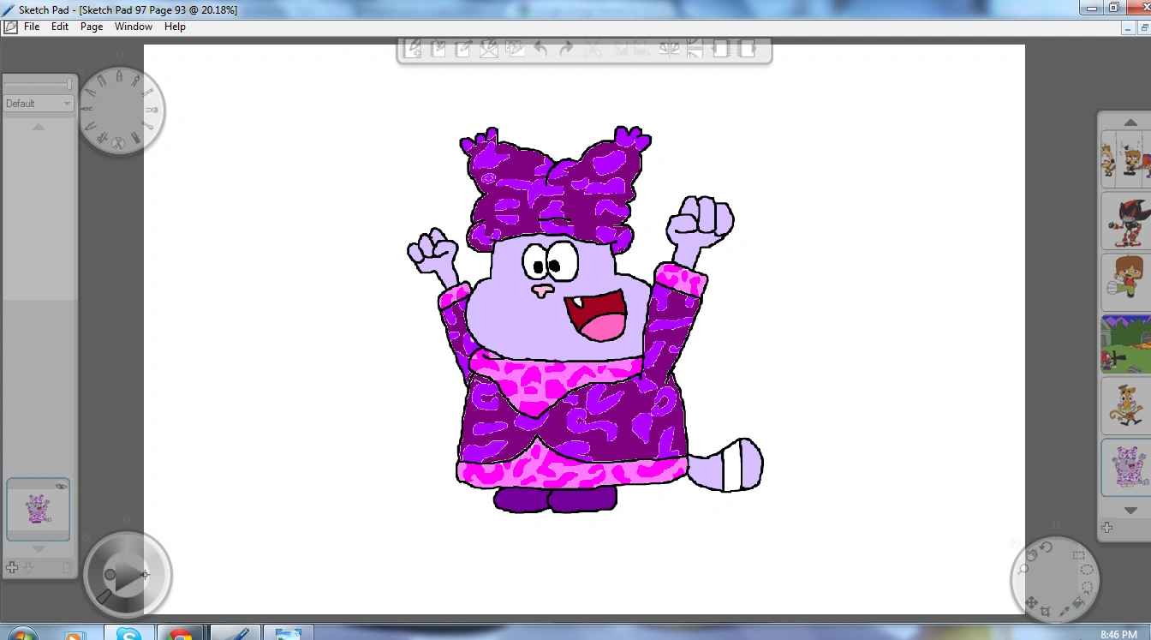This screenshot has height=640, width=1151.
Task: Select the magnifier zoom tool
Action: pyautogui.click(x=1023, y=569)
